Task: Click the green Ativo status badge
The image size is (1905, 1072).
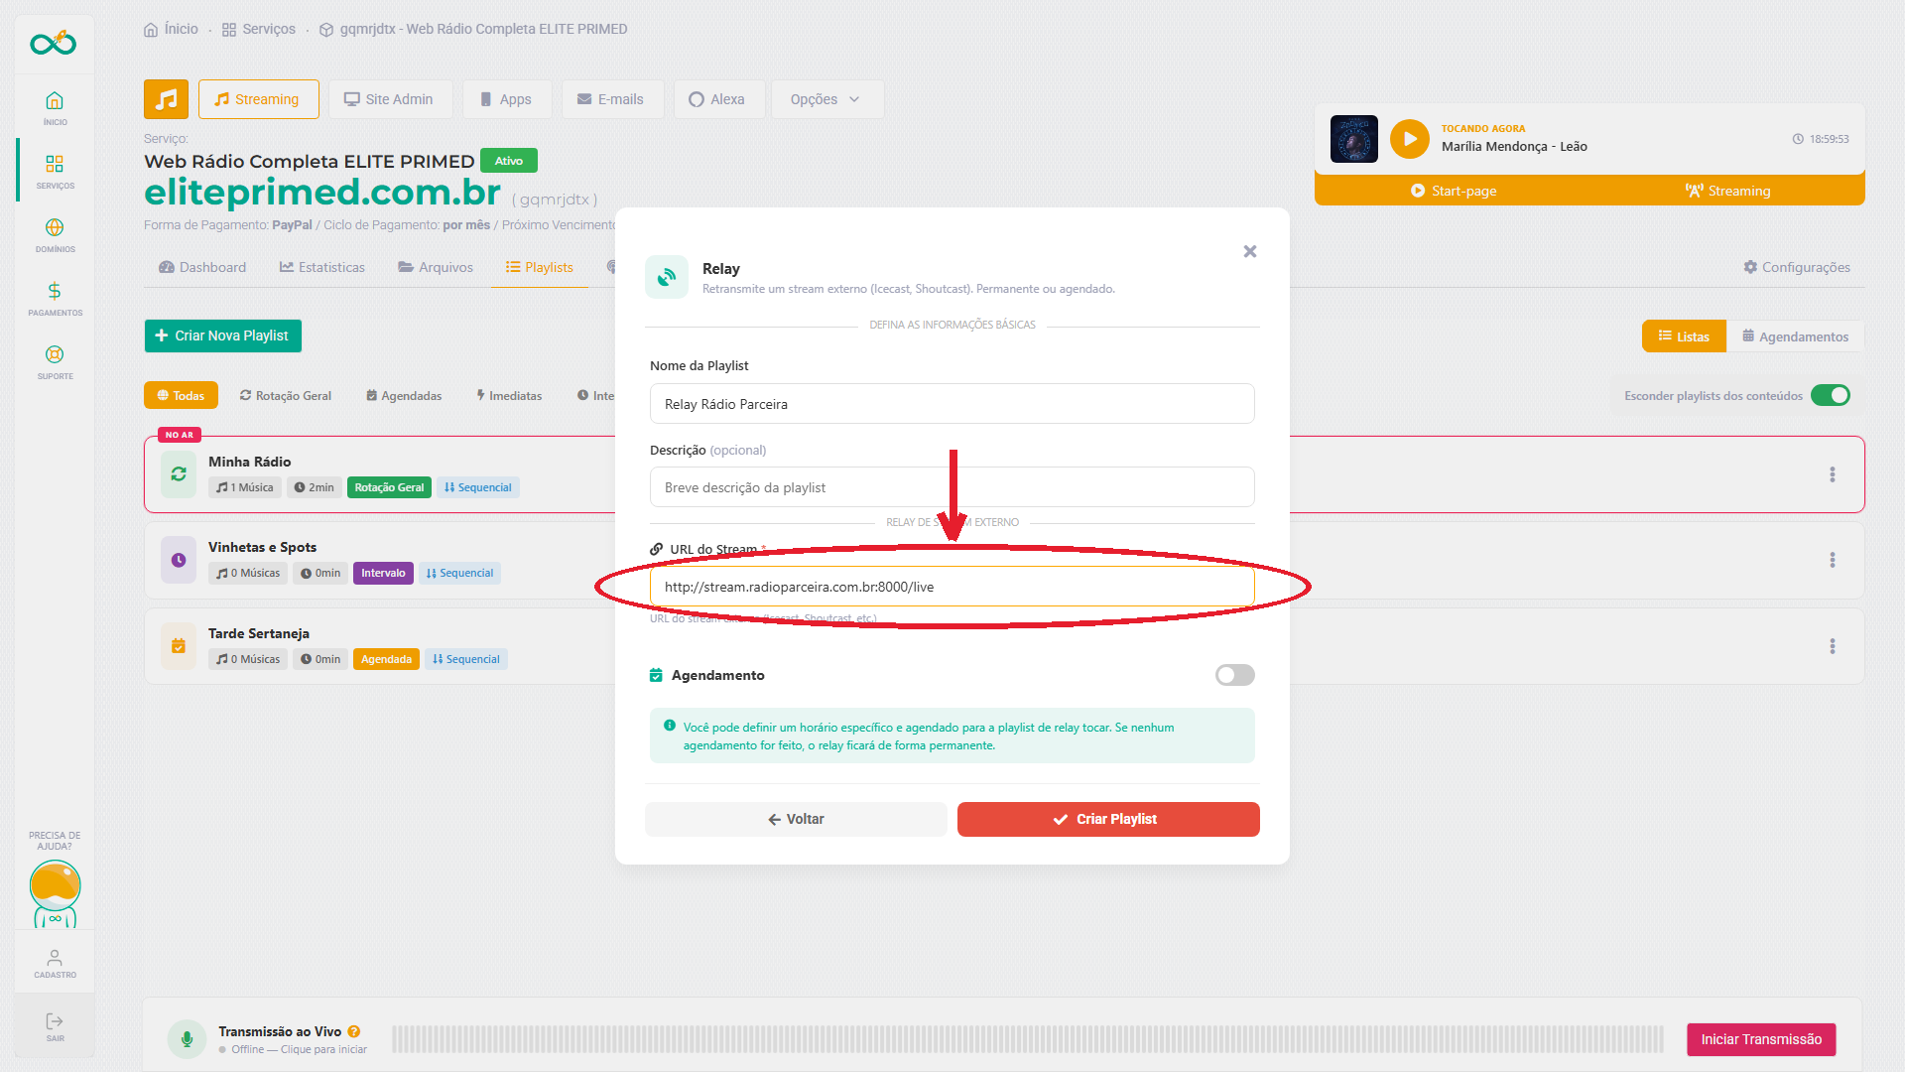Action: click(x=509, y=161)
